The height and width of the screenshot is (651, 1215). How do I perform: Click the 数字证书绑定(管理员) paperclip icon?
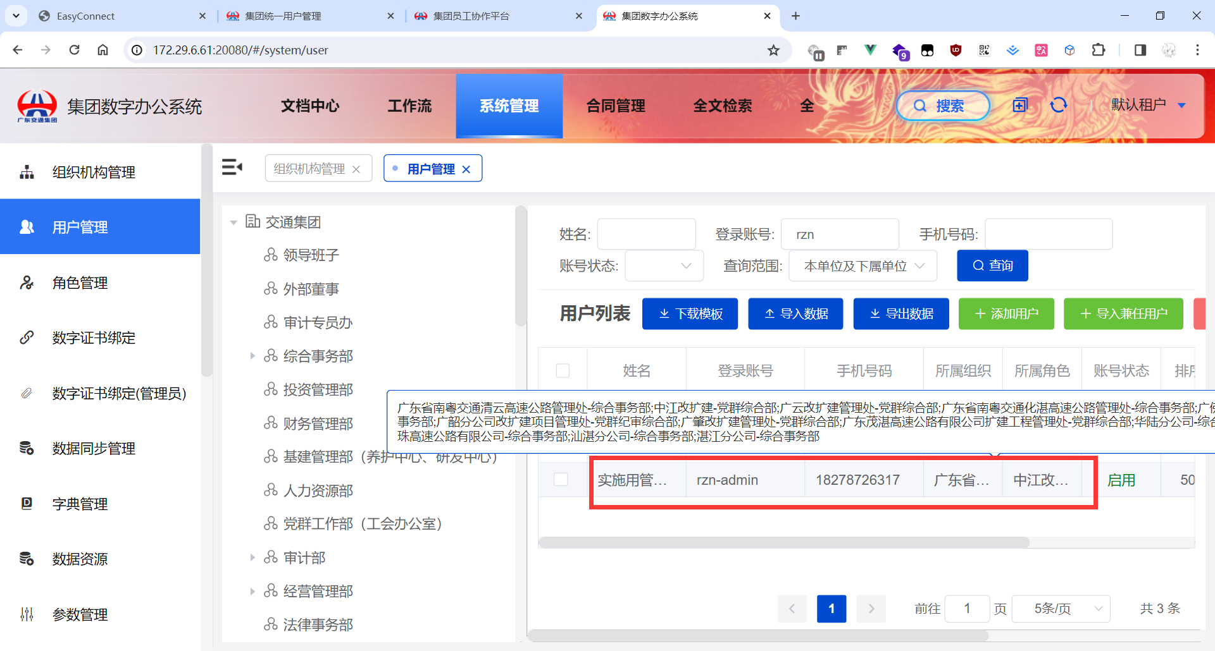tap(27, 393)
